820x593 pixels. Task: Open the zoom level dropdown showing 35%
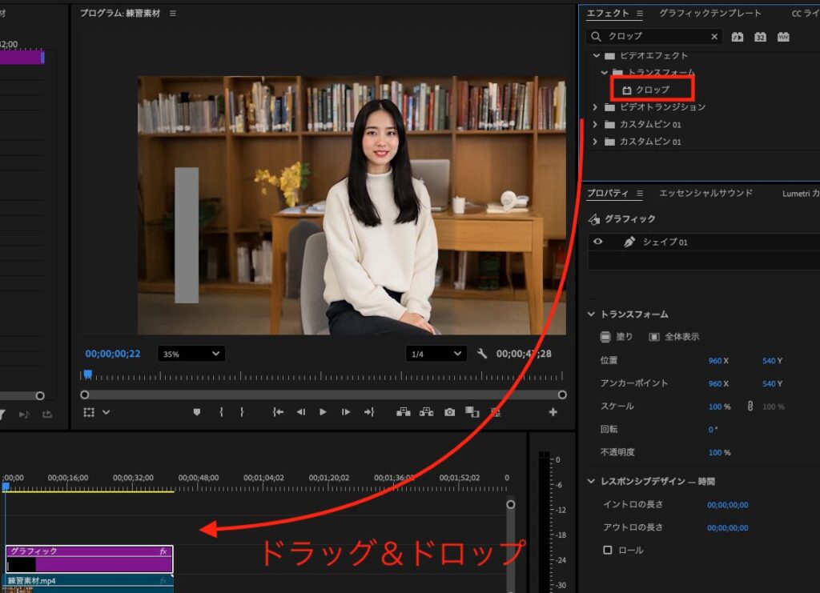[x=191, y=353]
